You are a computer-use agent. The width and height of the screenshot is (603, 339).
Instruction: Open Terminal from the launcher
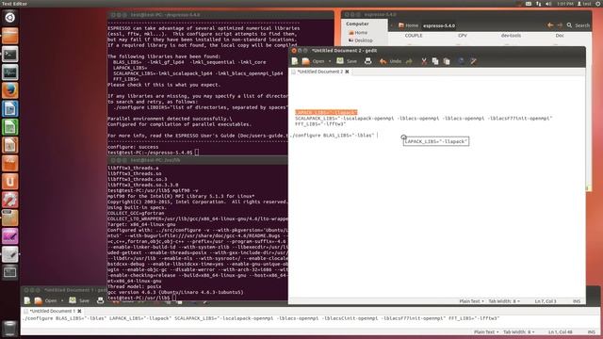(10, 55)
